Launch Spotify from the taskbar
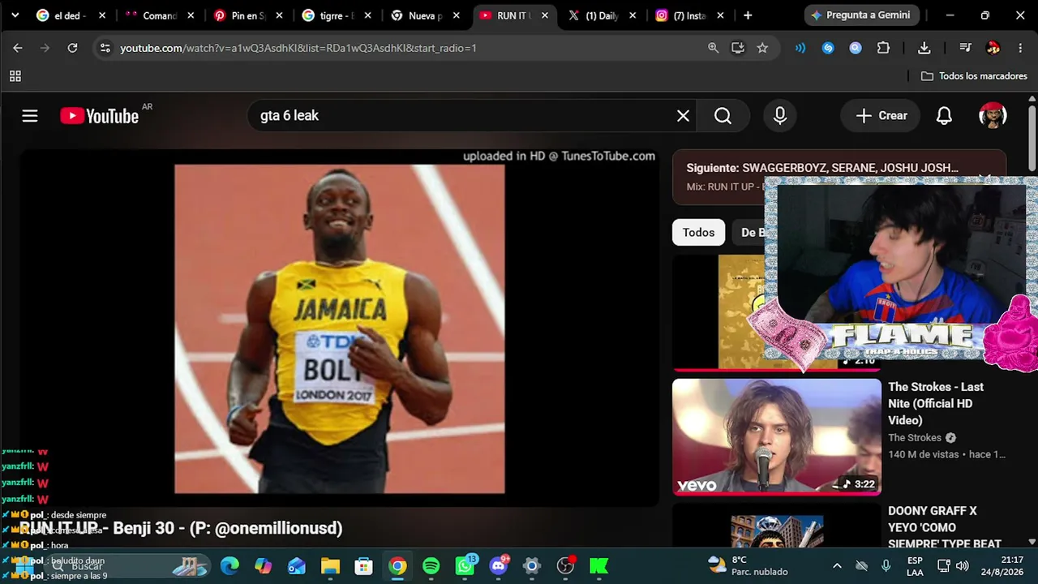 431,565
